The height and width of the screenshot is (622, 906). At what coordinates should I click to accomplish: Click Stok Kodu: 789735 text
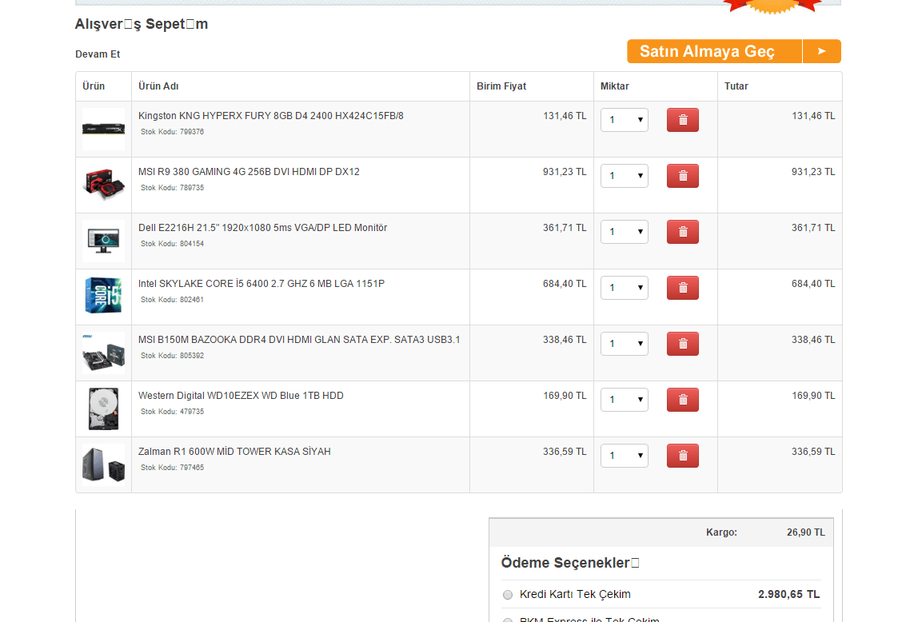tap(172, 188)
